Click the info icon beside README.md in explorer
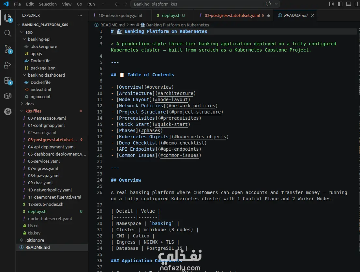 [21, 247]
